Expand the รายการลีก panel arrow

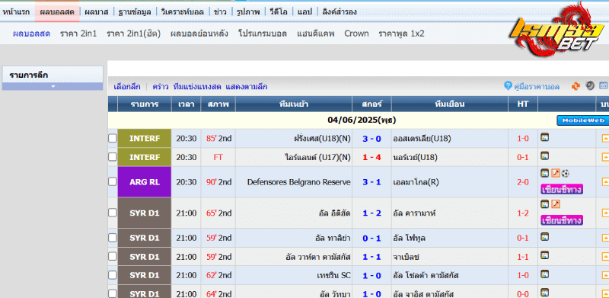point(53,86)
